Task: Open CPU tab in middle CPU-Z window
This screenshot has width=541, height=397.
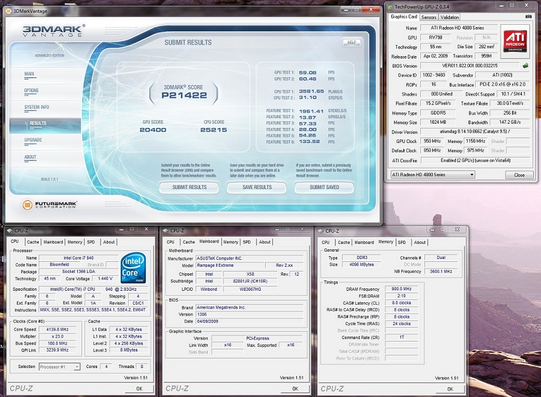Action: point(170,242)
